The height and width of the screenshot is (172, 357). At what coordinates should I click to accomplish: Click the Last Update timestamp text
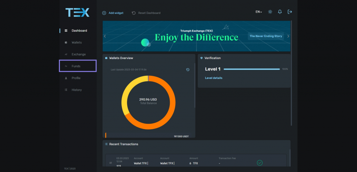(x=129, y=69)
